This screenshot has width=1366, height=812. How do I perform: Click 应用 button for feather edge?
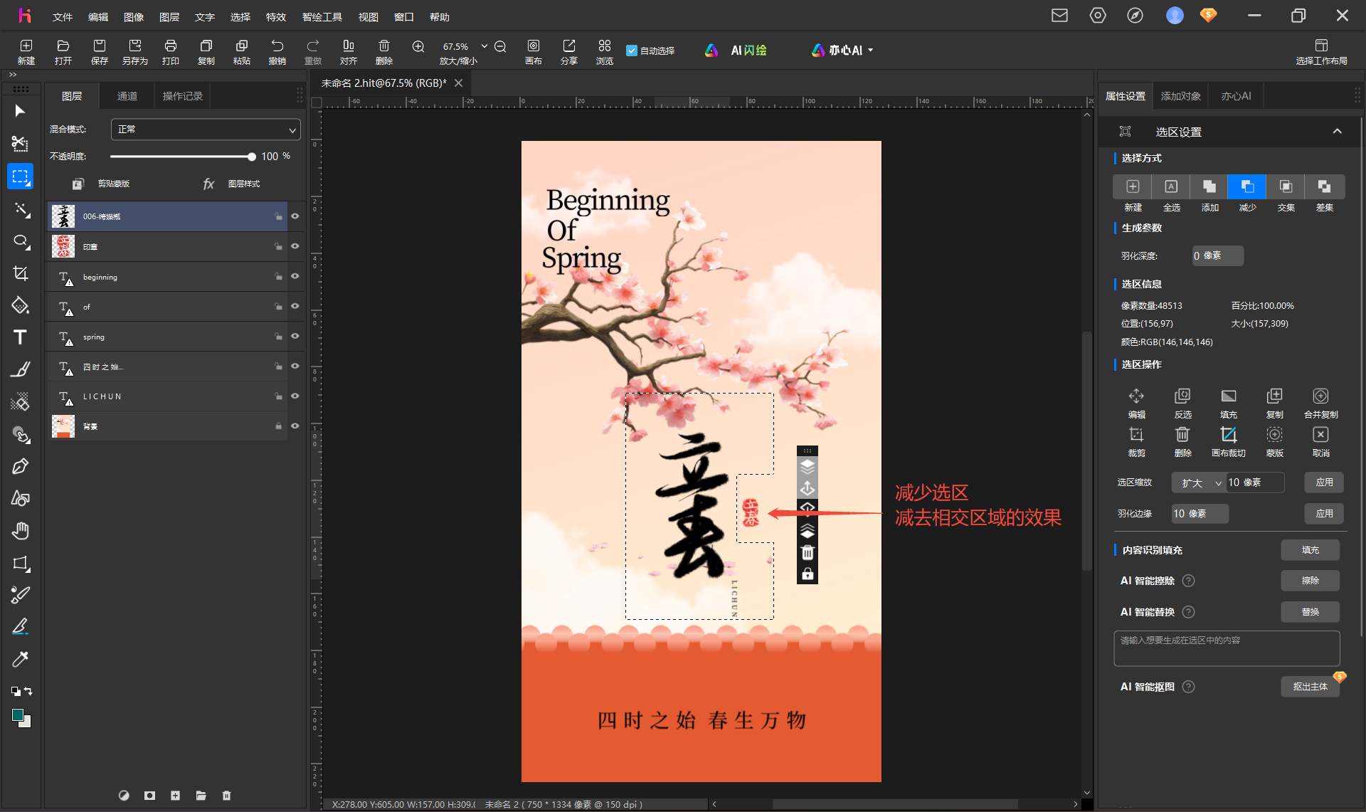1324,514
